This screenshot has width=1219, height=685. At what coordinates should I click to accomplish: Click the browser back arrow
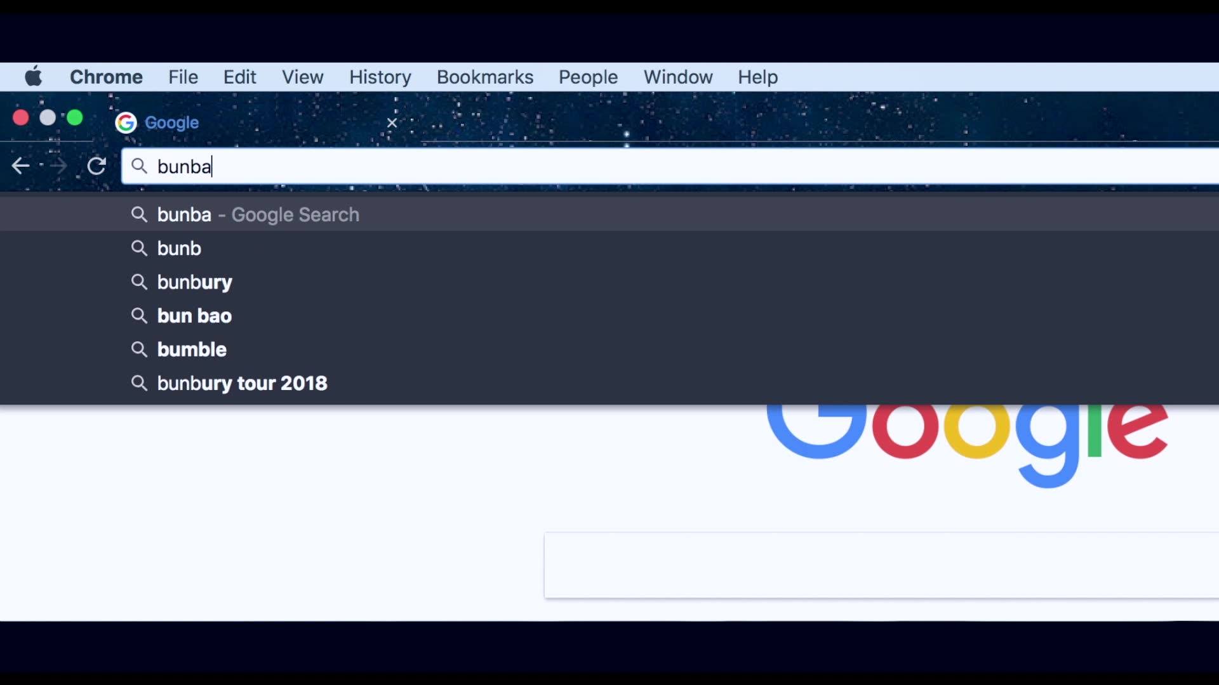(x=20, y=166)
